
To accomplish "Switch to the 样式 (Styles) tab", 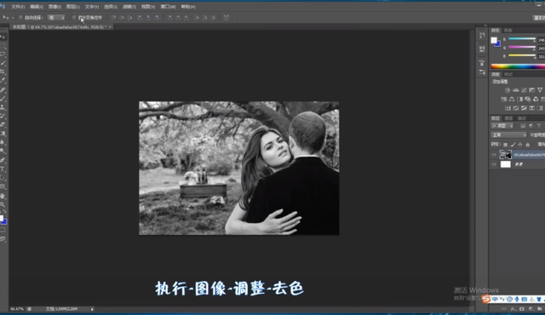I will point(508,75).
